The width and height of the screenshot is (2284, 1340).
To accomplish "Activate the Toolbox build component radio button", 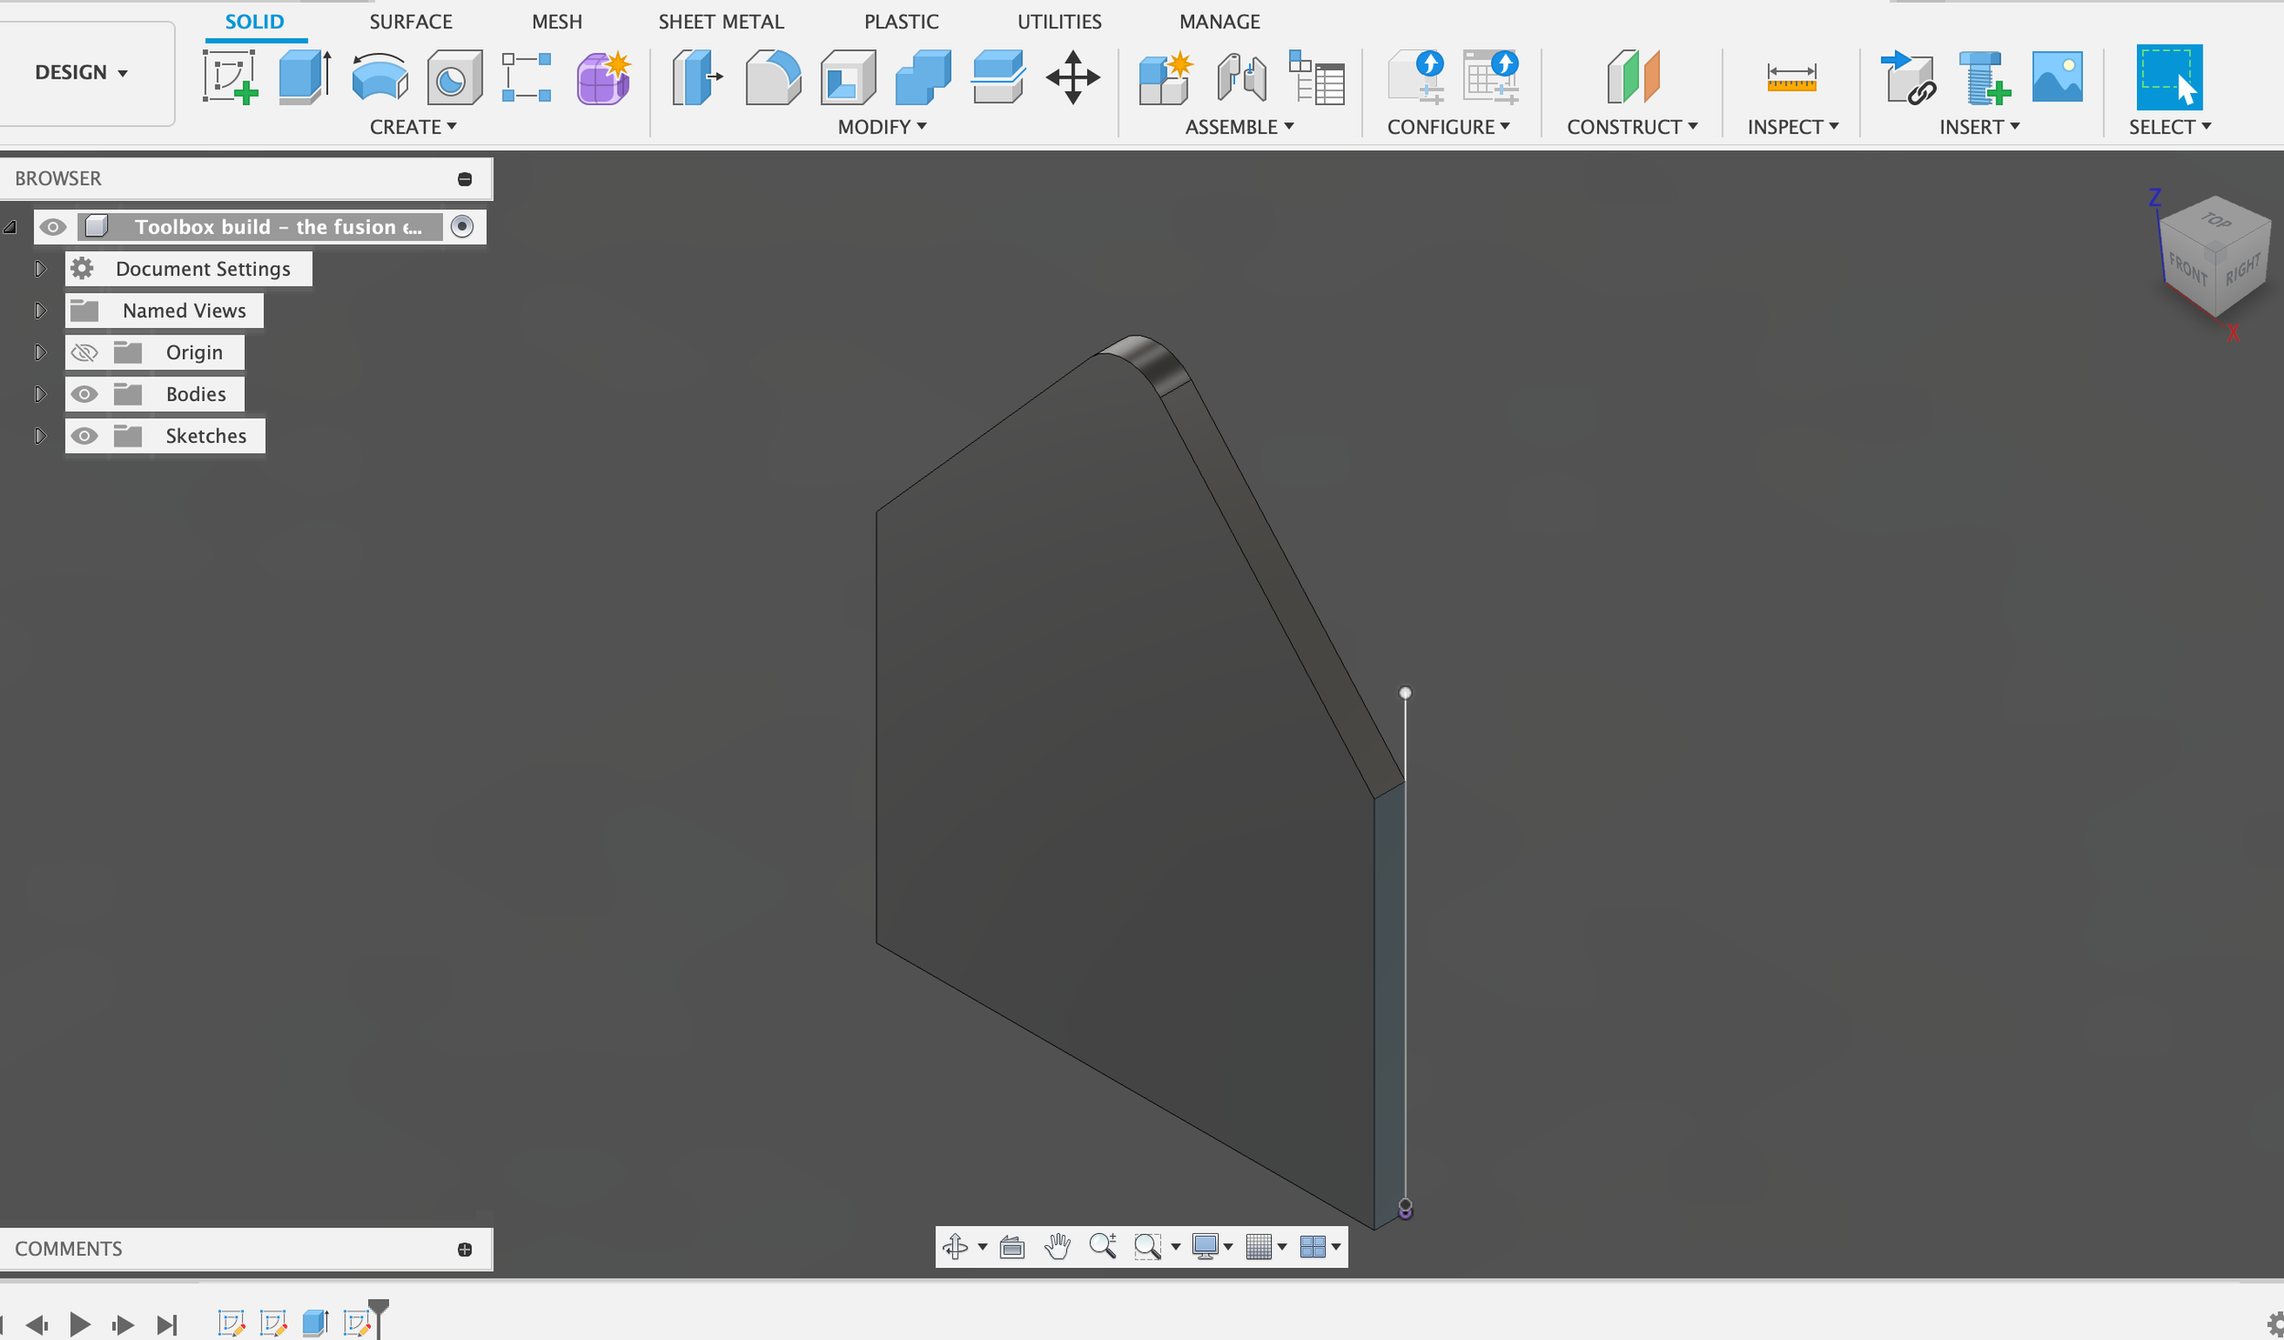I will (x=462, y=227).
